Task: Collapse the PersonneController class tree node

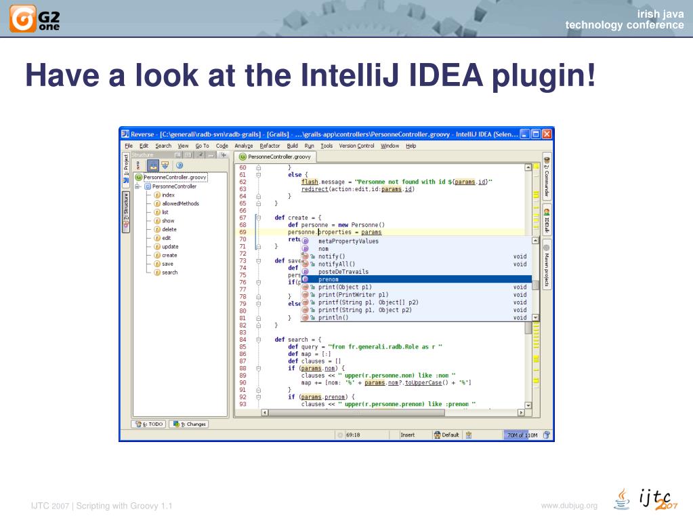Action: [x=138, y=186]
